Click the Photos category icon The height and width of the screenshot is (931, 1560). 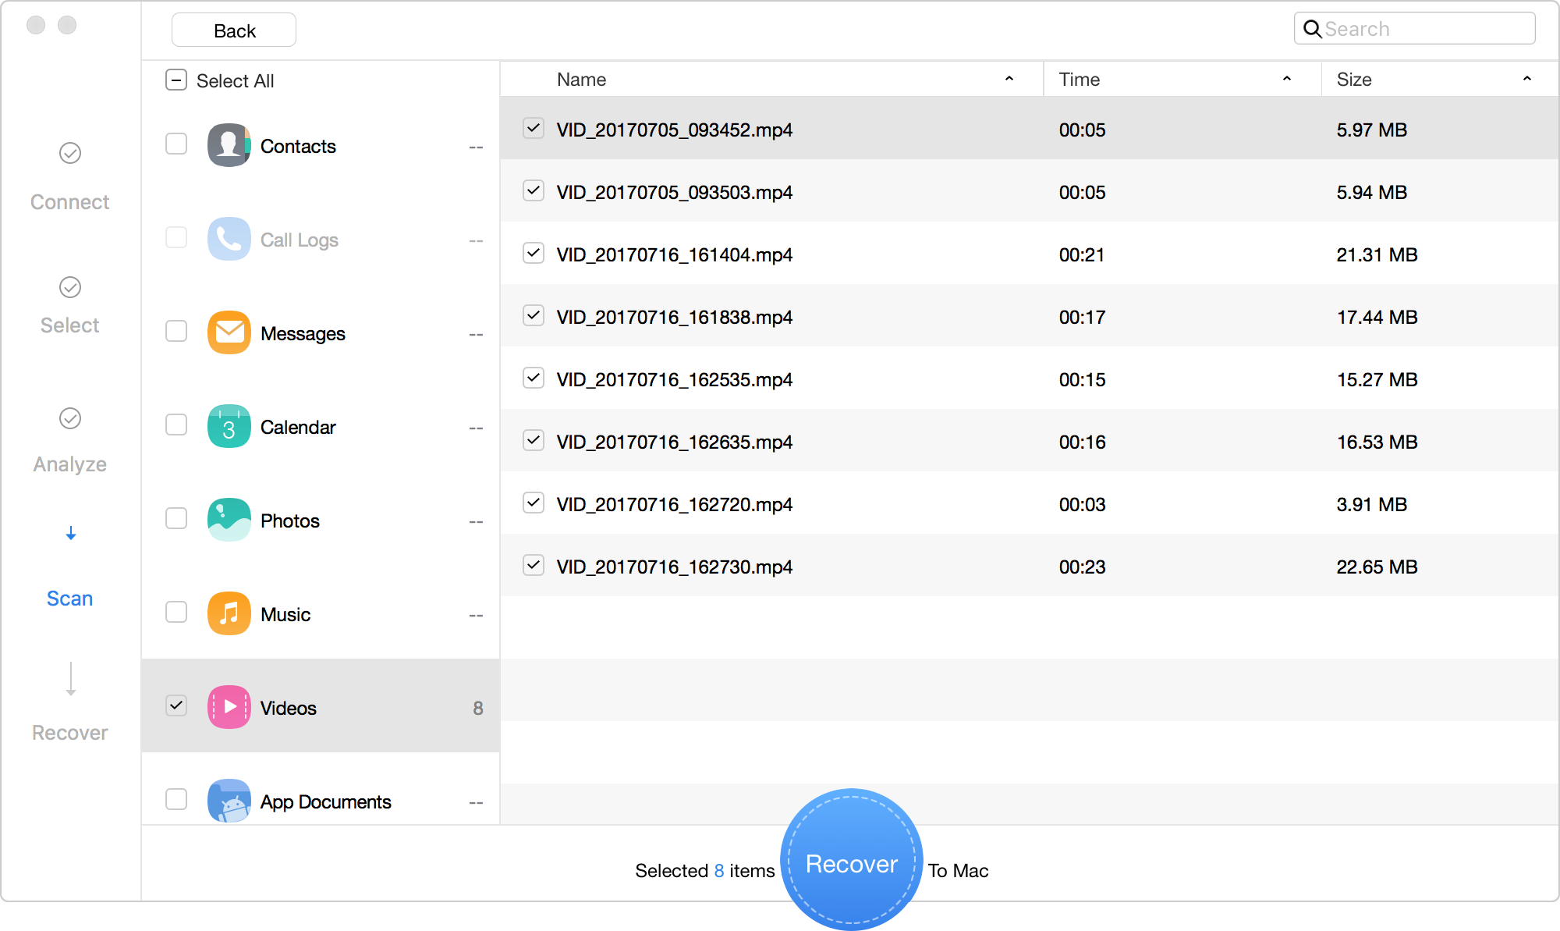pyautogui.click(x=229, y=520)
